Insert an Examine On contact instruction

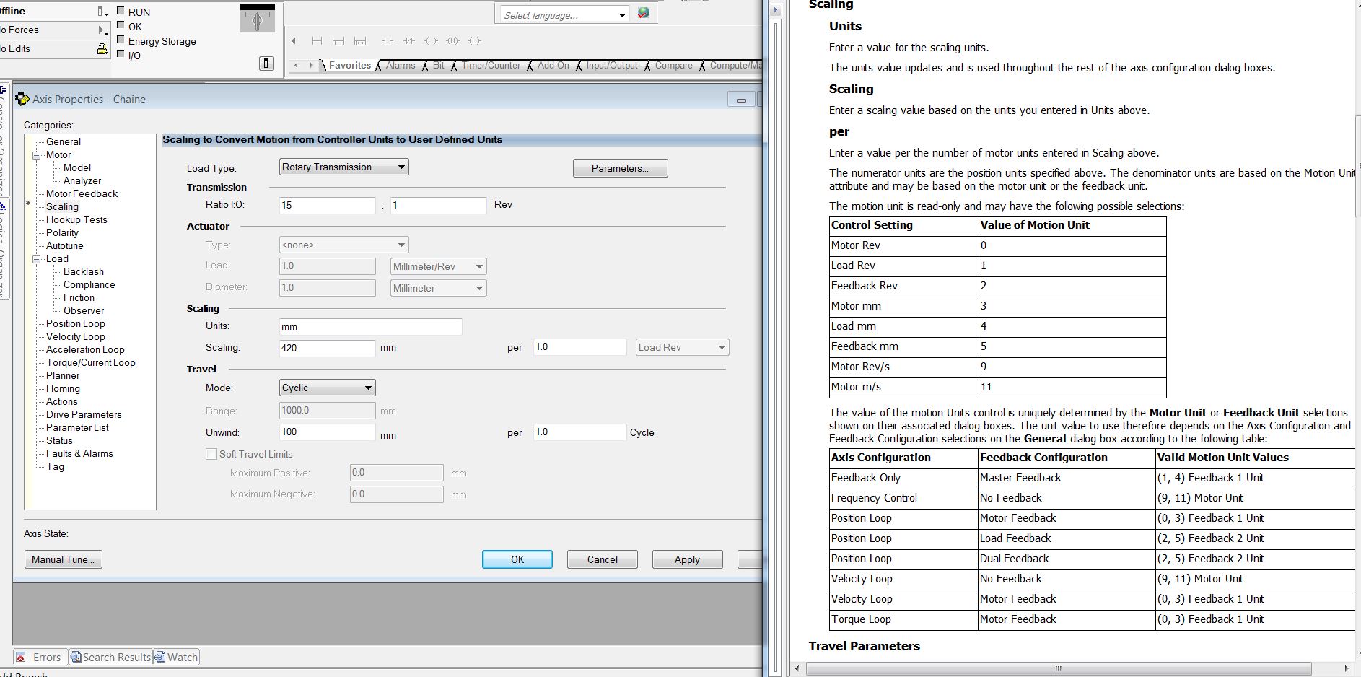pos(388,41)
